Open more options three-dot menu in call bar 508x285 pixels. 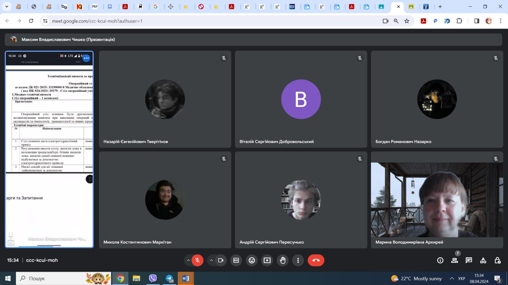tap(298, 260)
